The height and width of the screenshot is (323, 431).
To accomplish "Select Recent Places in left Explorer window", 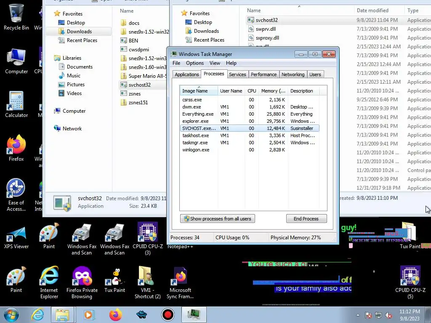I will 82,40.
